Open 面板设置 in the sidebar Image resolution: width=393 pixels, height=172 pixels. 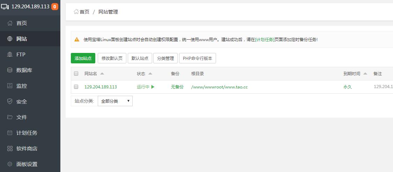click(x=27, y=164)
